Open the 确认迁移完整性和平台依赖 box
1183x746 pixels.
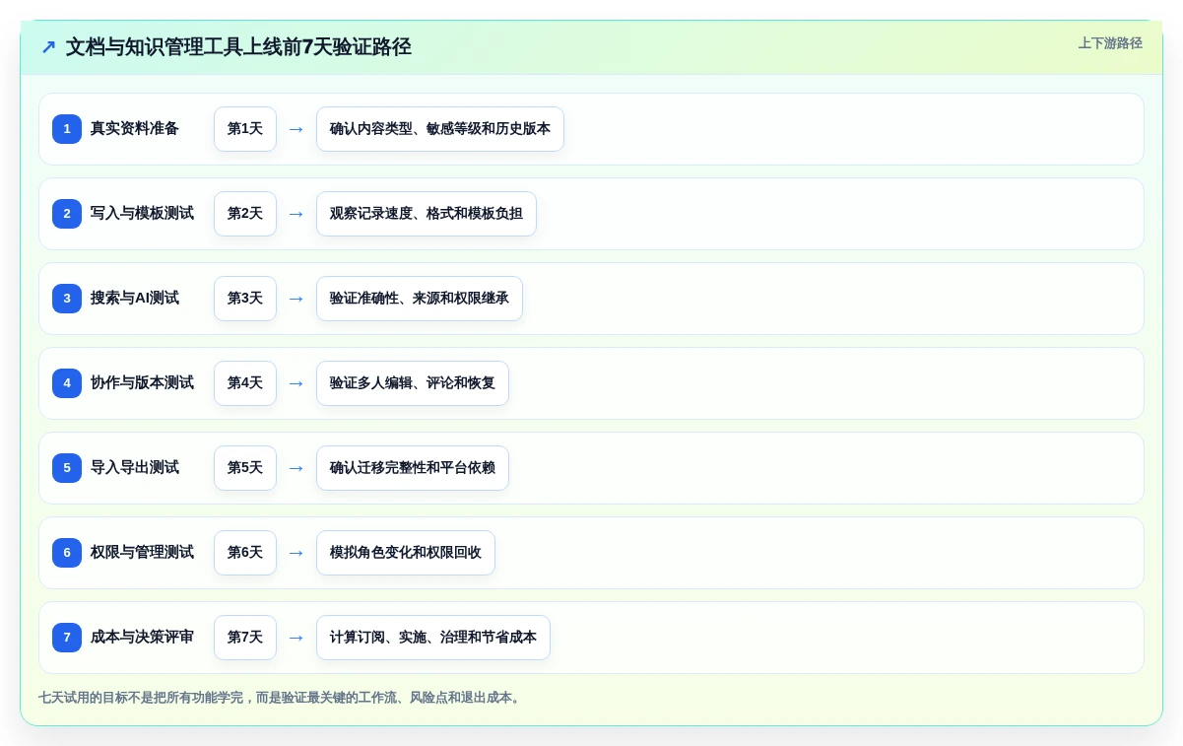(413, 468)
